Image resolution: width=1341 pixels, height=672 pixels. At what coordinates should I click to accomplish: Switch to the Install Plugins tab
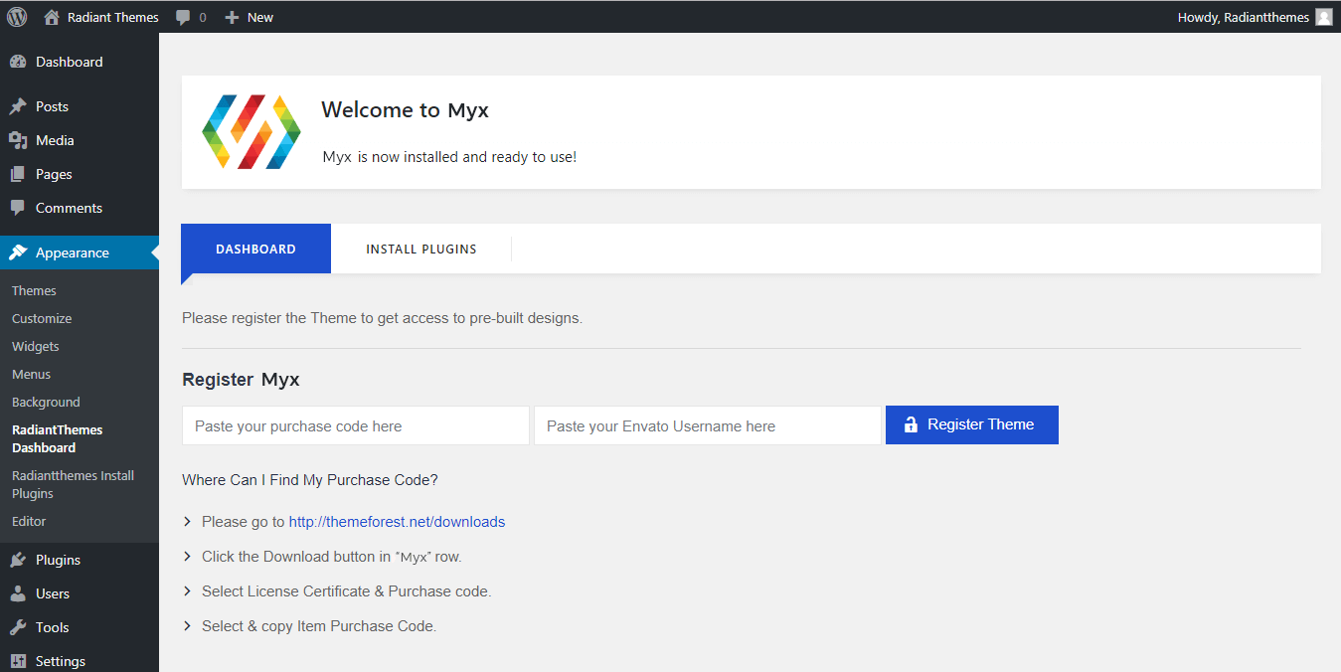tap(421, 250)
